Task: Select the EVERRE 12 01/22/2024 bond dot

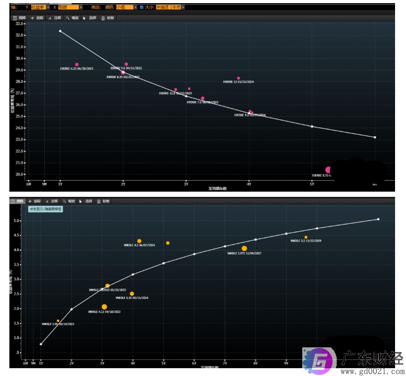Action: pos(239,78)
